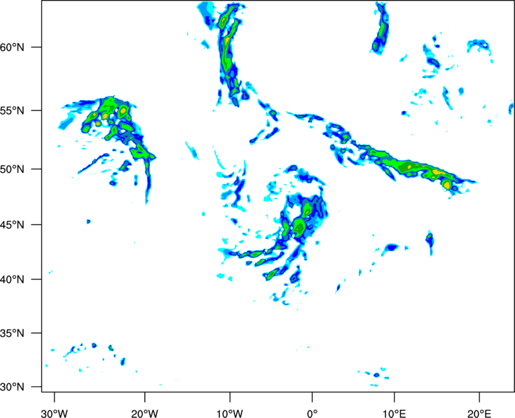
Task: Click the 30°W longitude label
Action: 54,413
